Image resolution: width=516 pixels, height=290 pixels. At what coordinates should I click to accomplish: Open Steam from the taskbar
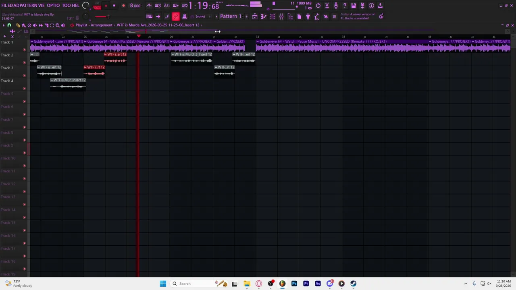[353, 284]
